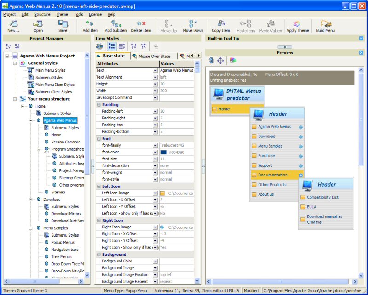
Task: Select Main Menu Item Styles in tree
Action: [55, 85]
